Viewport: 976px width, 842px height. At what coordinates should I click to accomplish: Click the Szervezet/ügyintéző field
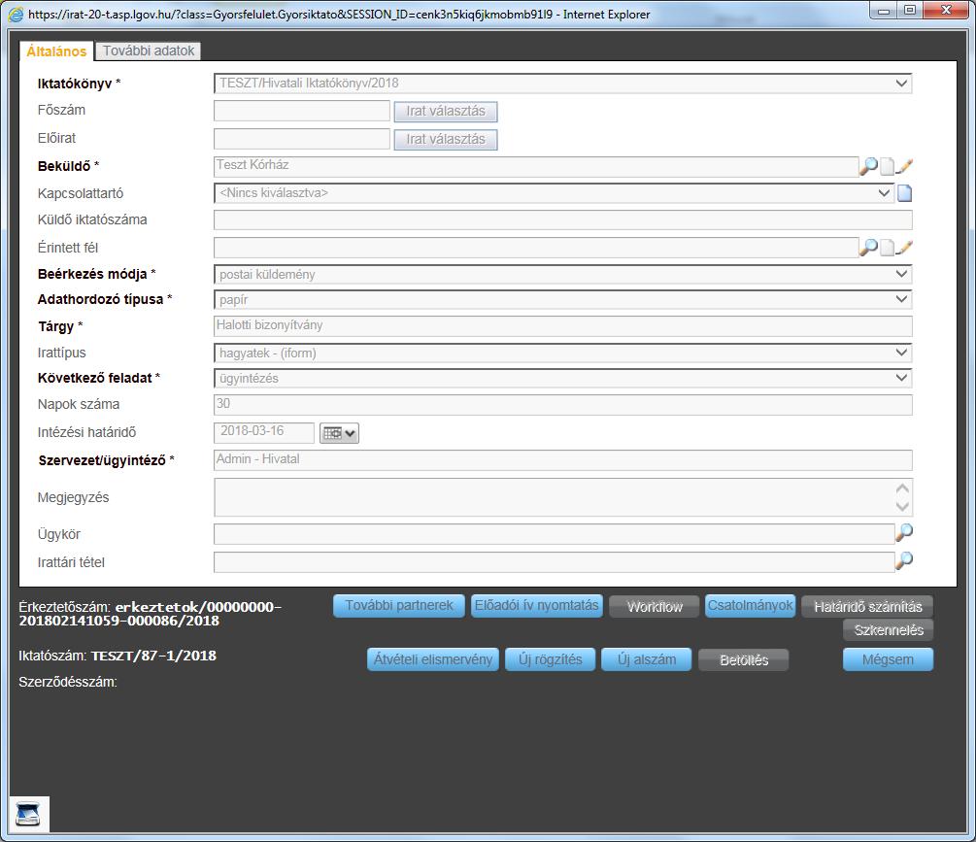(563, 460)
